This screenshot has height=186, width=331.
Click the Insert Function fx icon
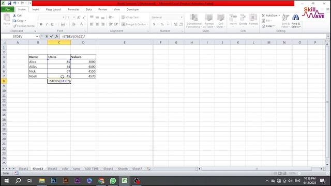pos(56,37)
